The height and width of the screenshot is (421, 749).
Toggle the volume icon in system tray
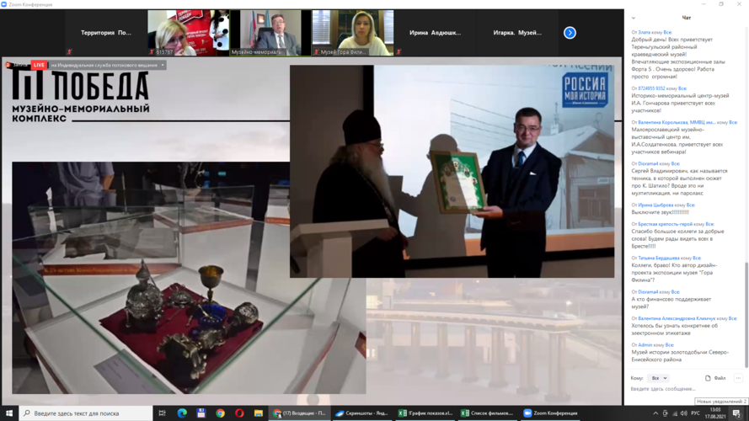click(x=683, y=413)
